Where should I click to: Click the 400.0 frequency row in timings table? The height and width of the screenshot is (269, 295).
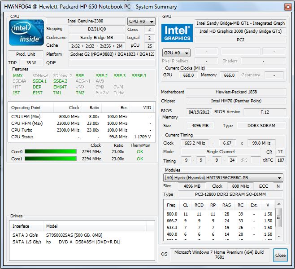click(x=219, y=234)
